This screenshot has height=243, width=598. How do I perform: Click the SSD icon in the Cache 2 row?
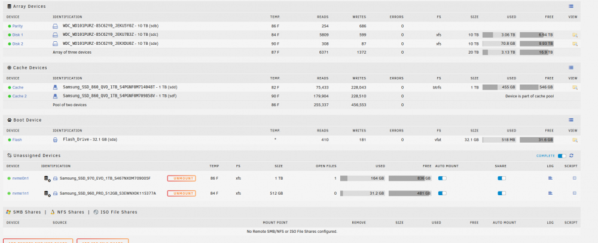tap(54, 96)
